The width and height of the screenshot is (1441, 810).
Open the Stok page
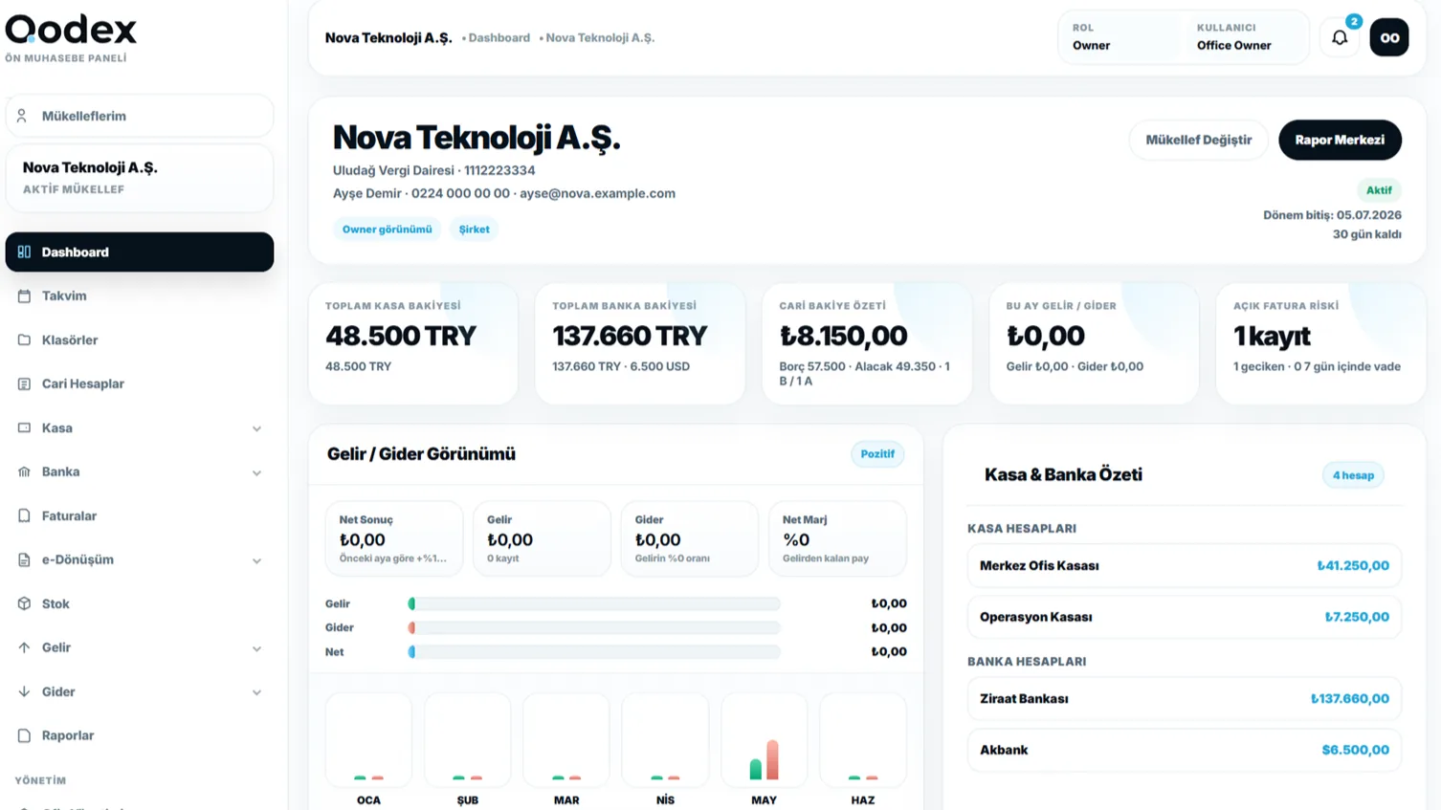140,604
